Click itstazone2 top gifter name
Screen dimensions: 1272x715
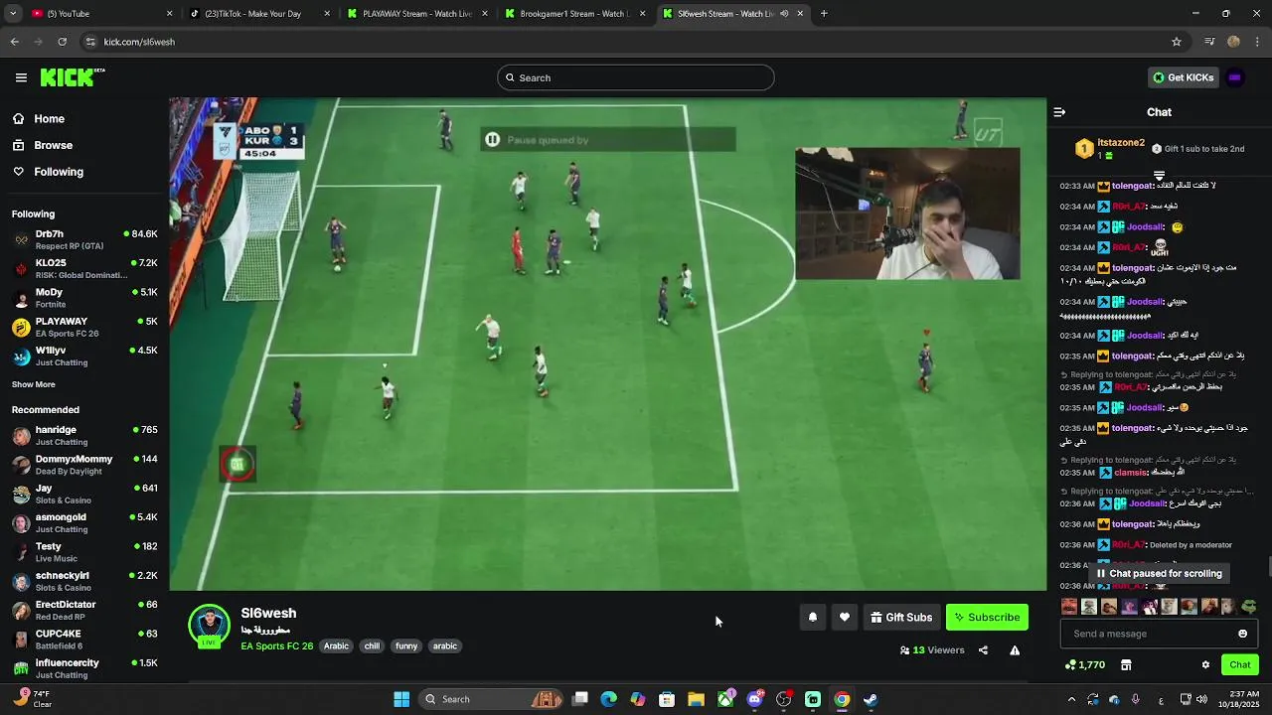coord(1121,143)
